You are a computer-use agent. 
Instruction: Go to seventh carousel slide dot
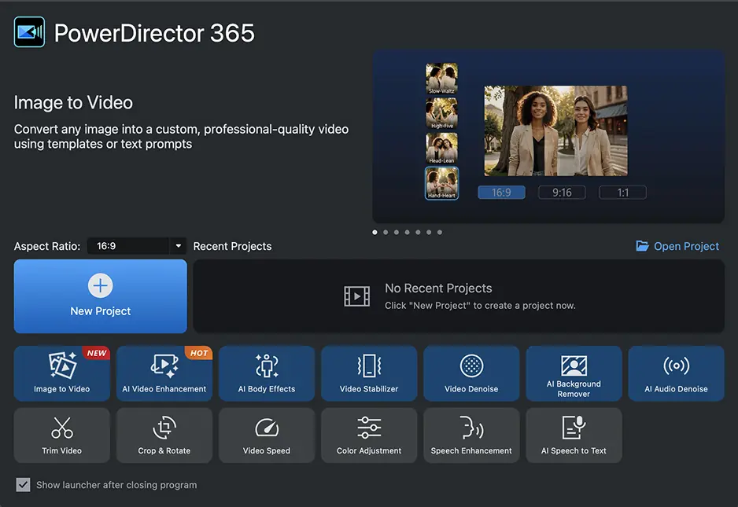click(440, 233)
